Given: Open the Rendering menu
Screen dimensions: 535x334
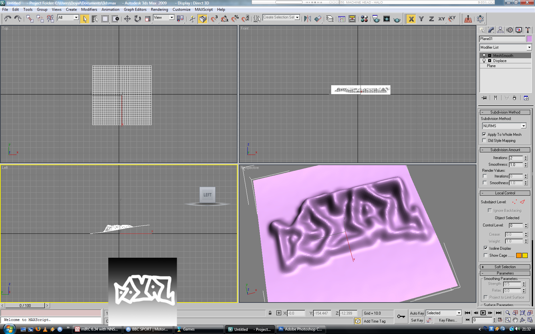Looking at the screenshot, I should pyautogui.click(x=159, y=10).
